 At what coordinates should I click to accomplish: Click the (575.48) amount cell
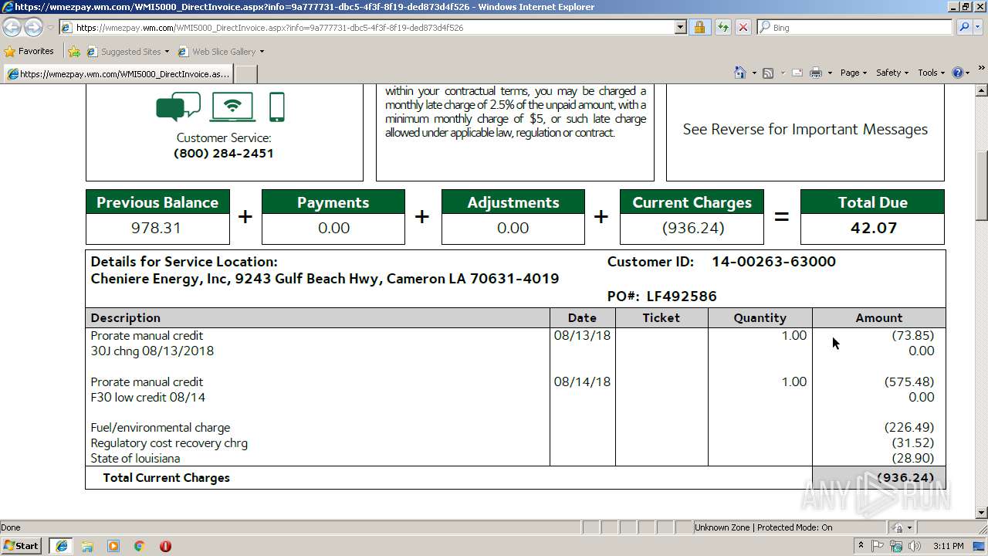909,382
